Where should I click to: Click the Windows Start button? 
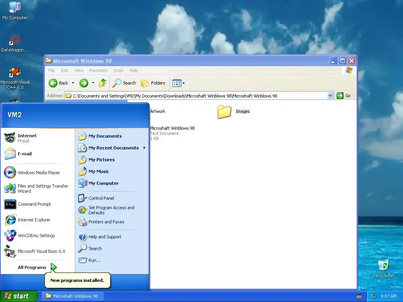[x=18, y=296]
